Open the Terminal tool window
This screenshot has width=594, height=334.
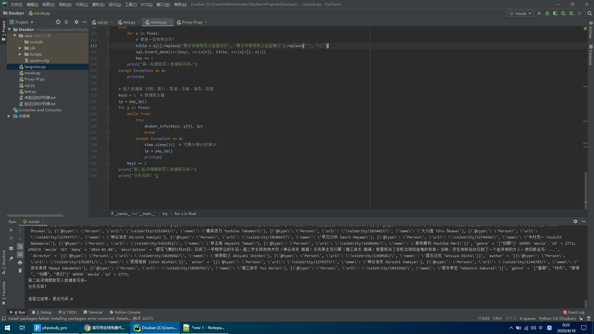(93, 312)
